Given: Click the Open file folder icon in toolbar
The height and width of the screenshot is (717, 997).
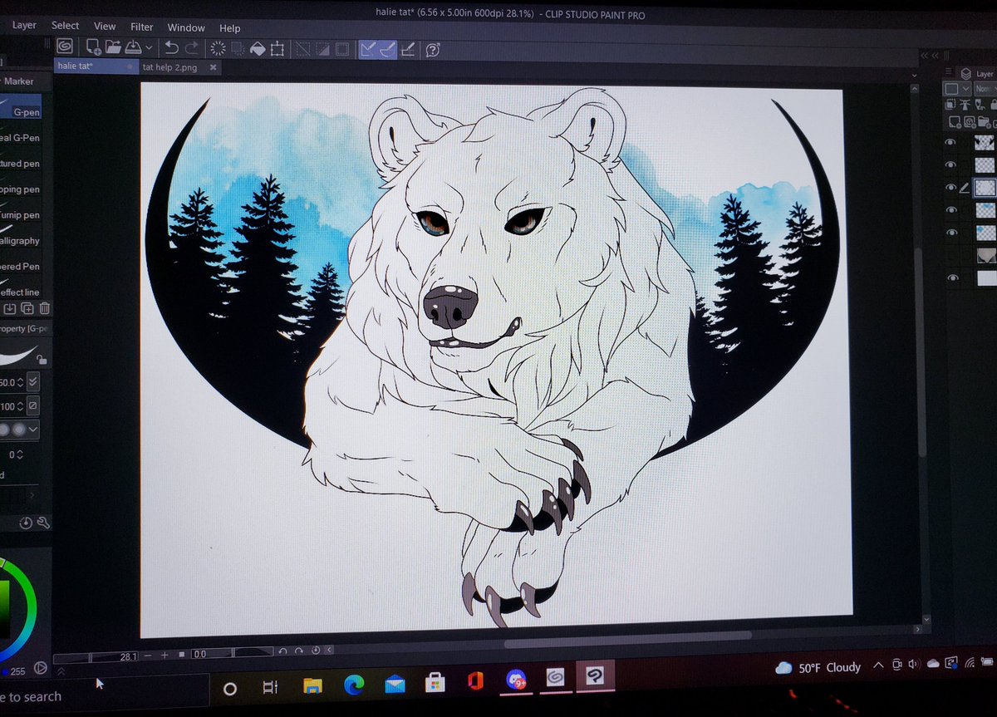Looking at the screenshot, I should [113, 47].
